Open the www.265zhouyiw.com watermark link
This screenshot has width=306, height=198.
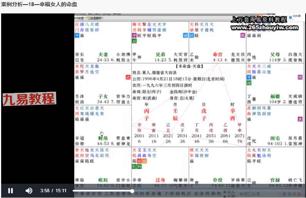(x=265, y=27)
